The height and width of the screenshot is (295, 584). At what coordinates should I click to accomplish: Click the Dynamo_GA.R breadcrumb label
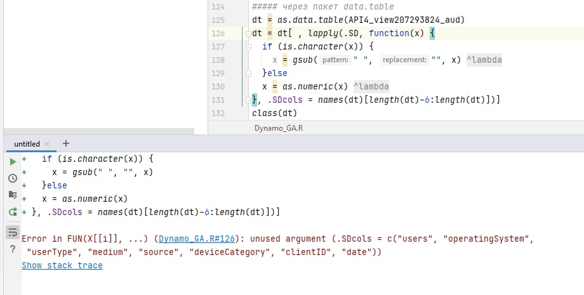point(279,128)
